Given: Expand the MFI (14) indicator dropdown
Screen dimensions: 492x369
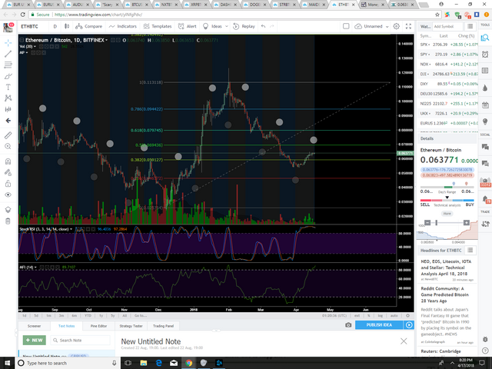Looking at the screenshot, I should click(x=35, y=268).
